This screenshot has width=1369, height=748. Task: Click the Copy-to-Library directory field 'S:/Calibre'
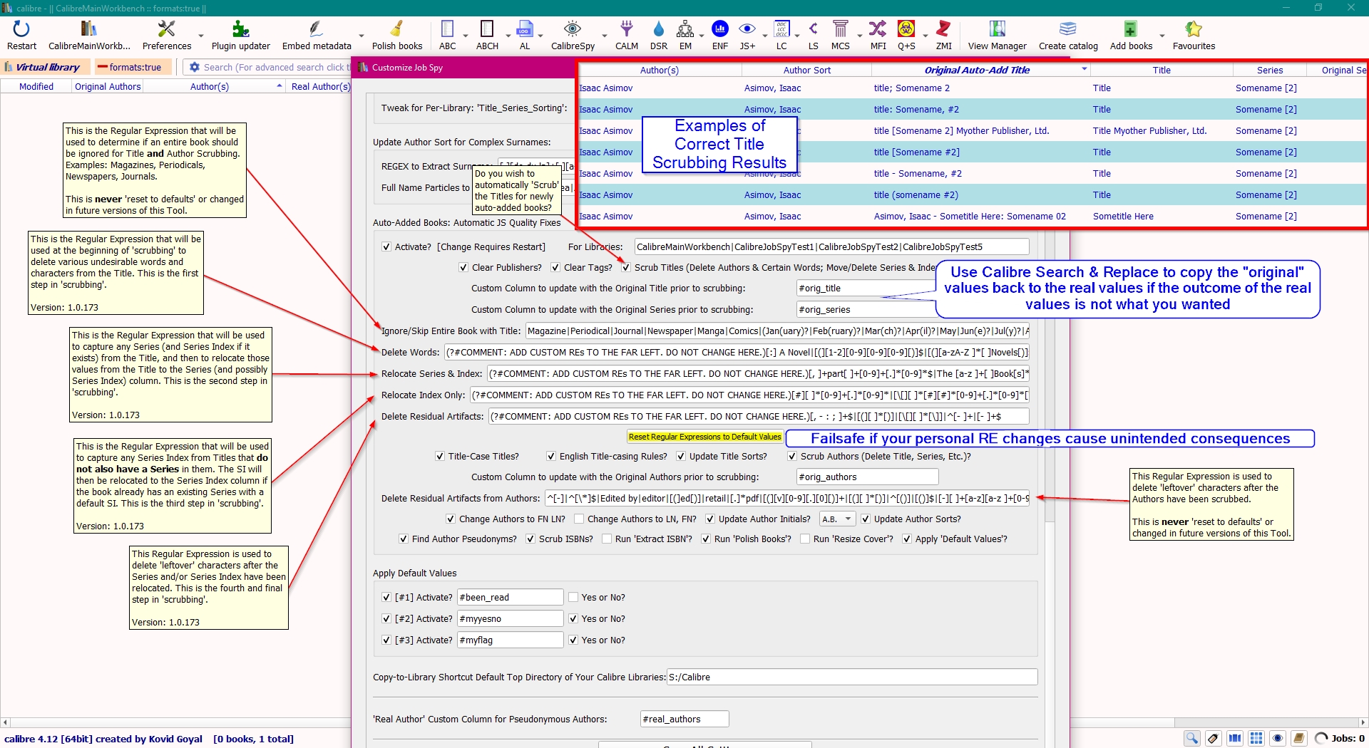pyautogui.click(x=852, y=677)
